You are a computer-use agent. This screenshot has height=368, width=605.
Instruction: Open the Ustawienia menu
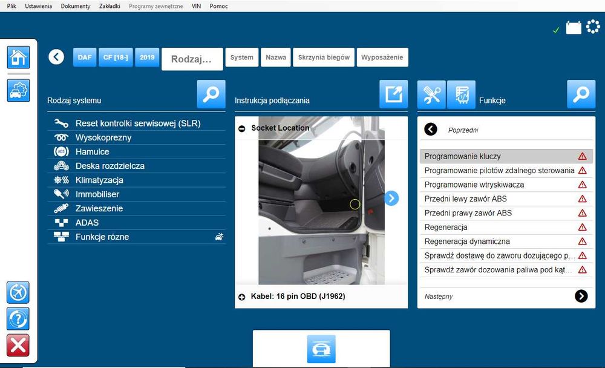[x=38, y=6]
